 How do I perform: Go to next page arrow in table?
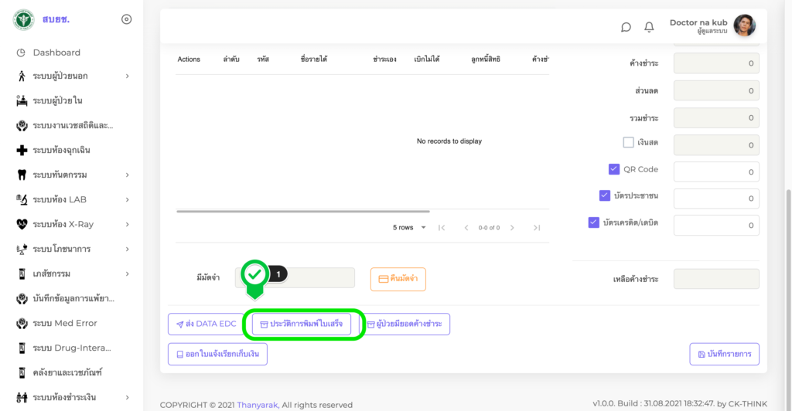tap(512, 228)
